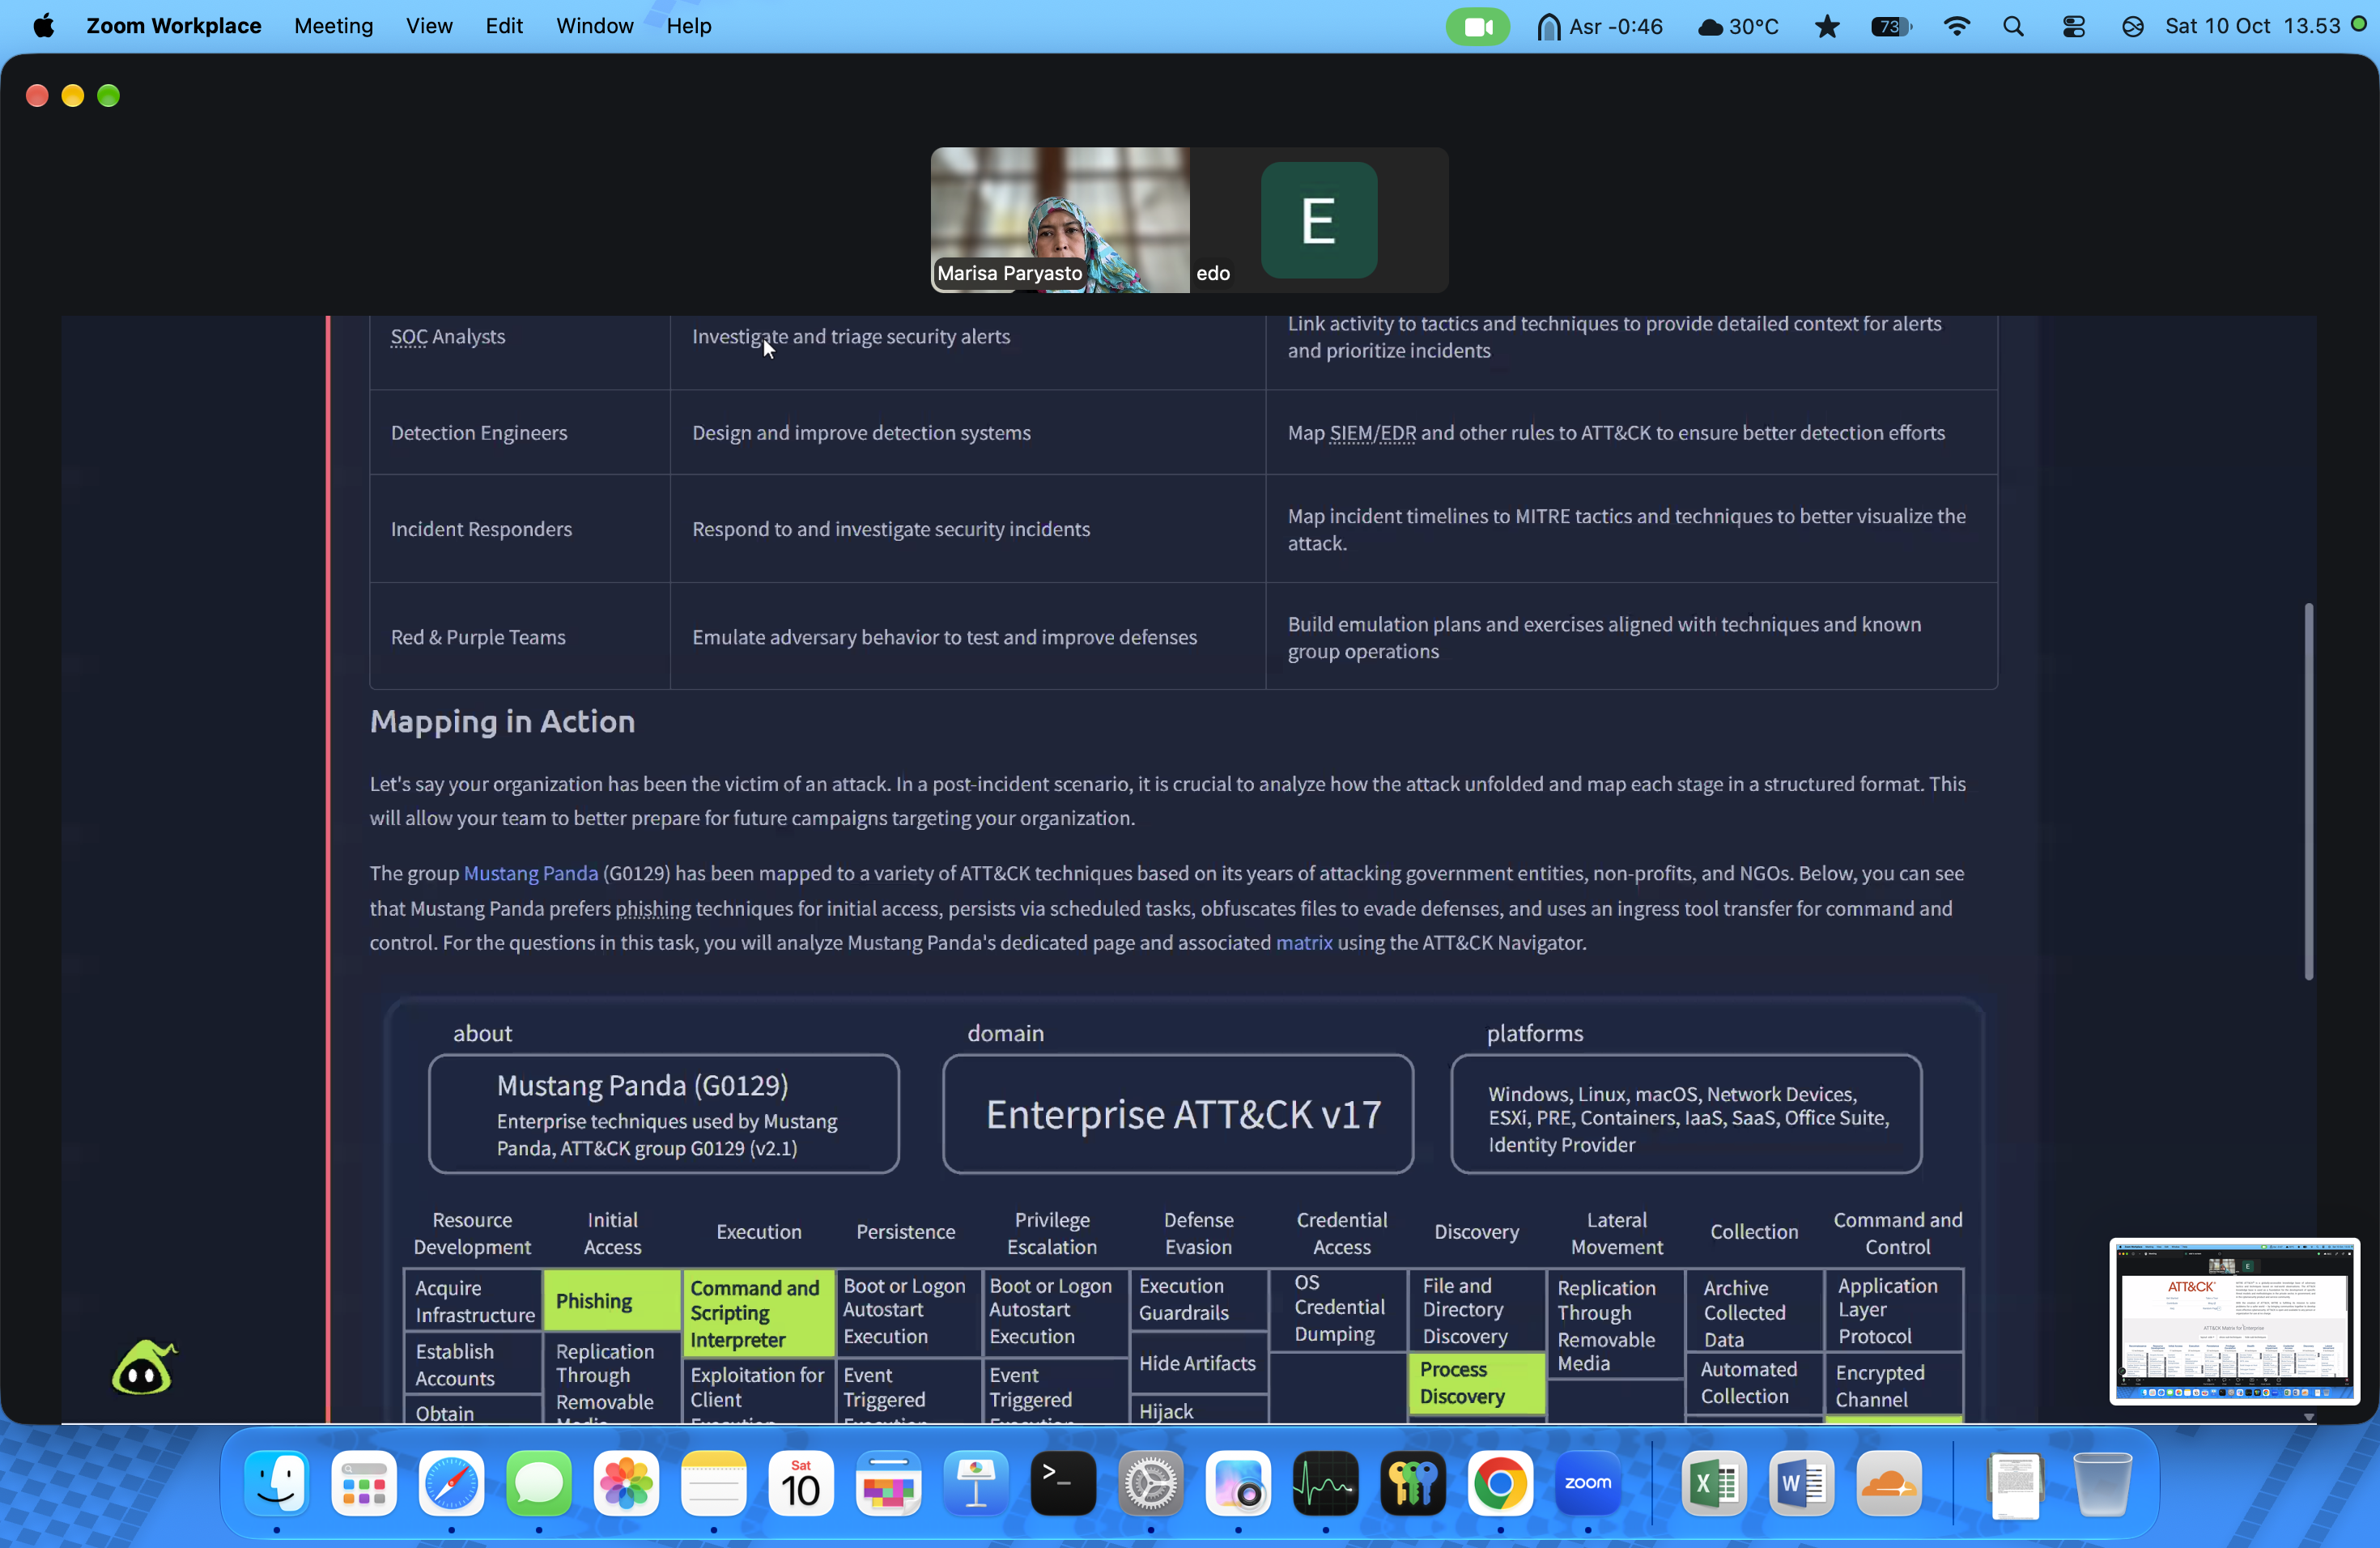Click the Detection Engineers table cell
The width and height of the screenshot is (2380, 1548).
point(519,432)
